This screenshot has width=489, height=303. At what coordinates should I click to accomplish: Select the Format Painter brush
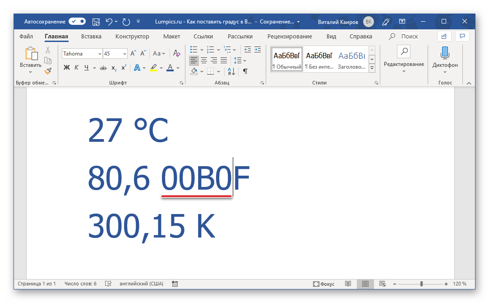[48, 71]
